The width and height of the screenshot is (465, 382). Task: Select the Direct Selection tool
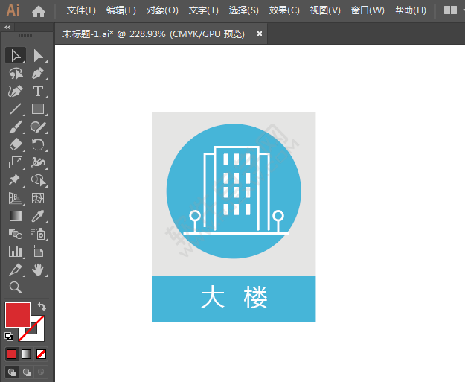point(38,55)
